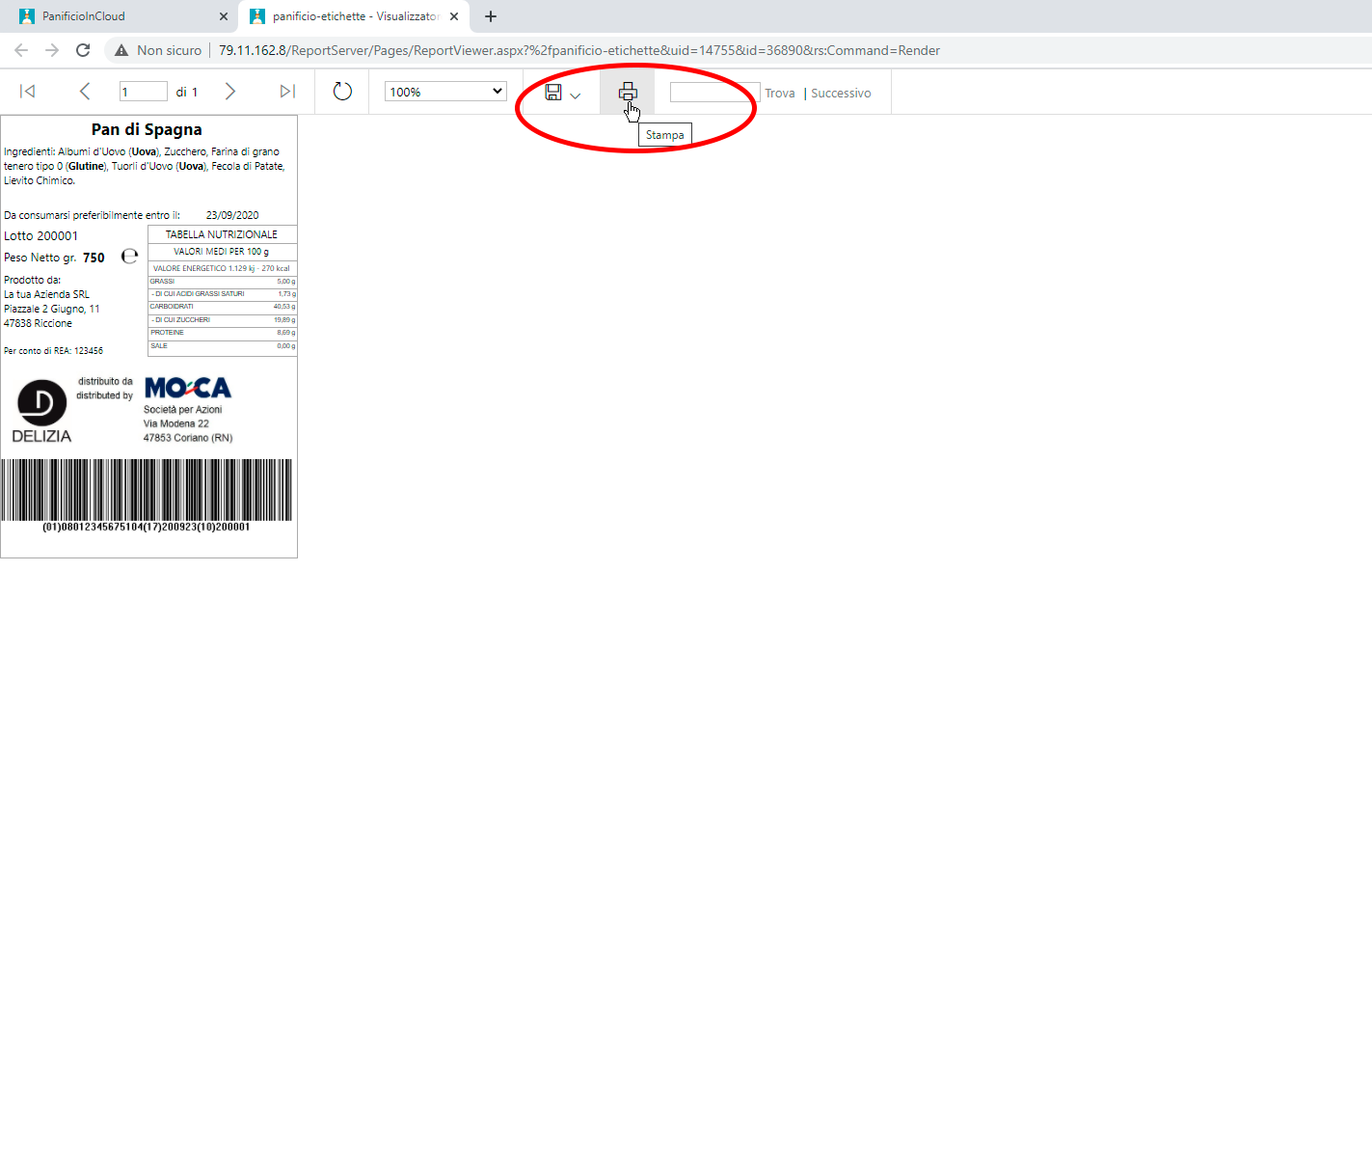The width and height of the screenshot is (1372, 1169).
Task: Jump to the last report page
Action: coord(287,91)
